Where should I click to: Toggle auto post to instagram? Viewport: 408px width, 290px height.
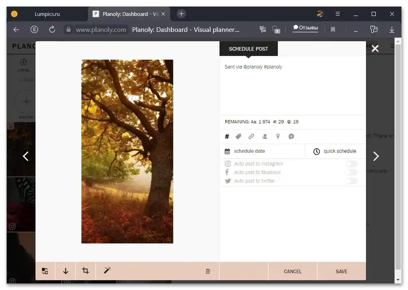pos(351,164)
